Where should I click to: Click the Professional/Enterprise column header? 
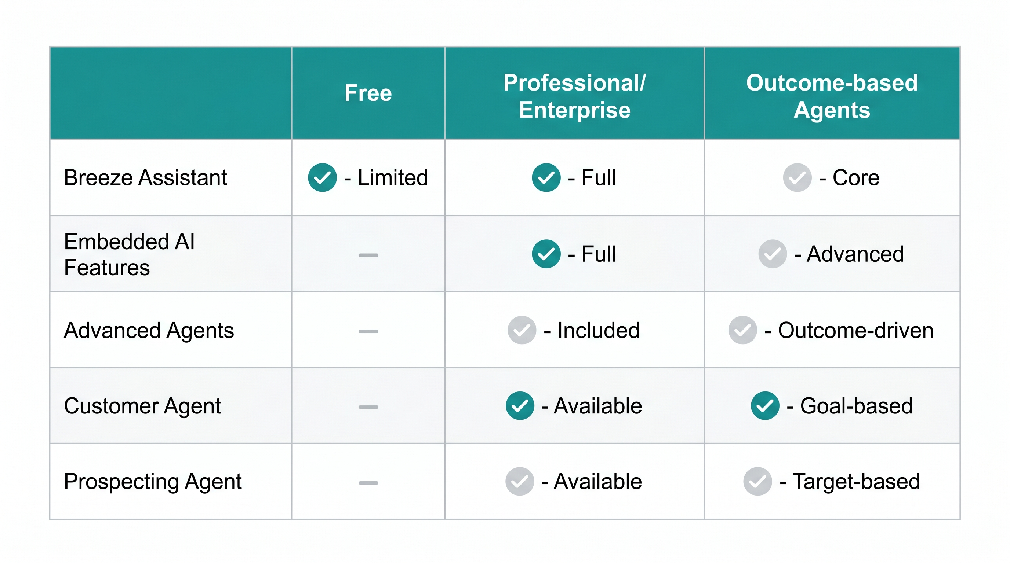coord(574,96)
